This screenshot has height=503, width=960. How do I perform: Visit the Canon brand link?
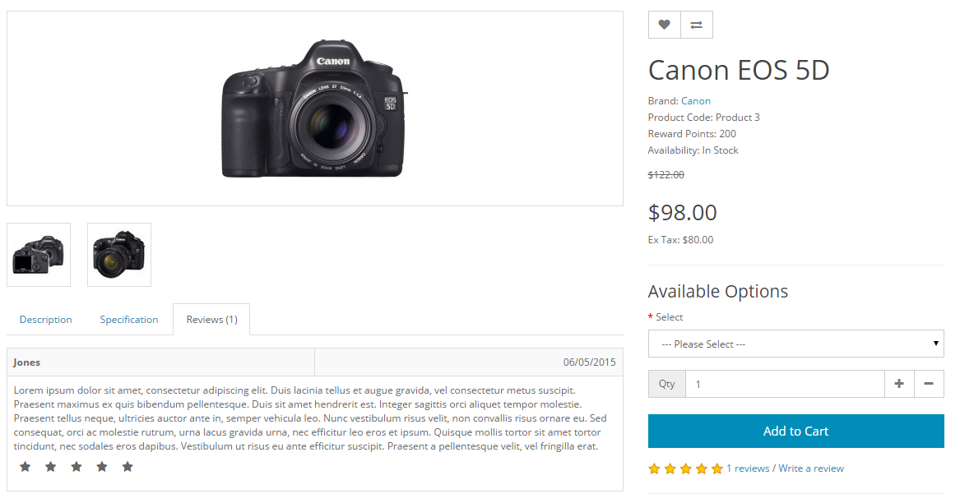tap(695, 100)
